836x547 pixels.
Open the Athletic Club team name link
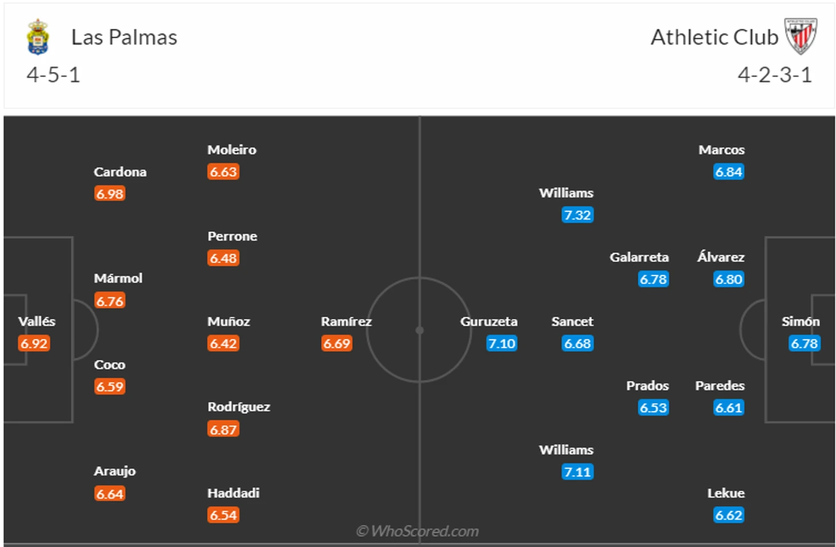(x=715, y=37)
